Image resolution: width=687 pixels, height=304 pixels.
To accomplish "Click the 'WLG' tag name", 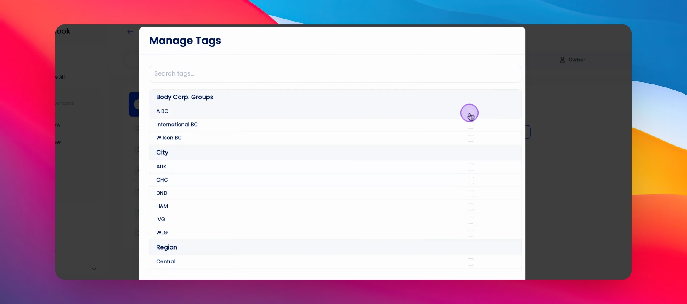I will coord(162,233).
